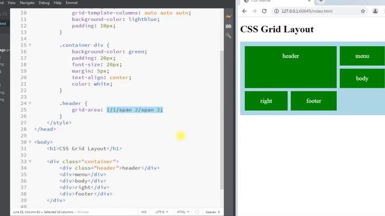This screenshot has width=385, height=216.
Task: Toggle INS insert mode in status bar
Action: tap(144, 212)
